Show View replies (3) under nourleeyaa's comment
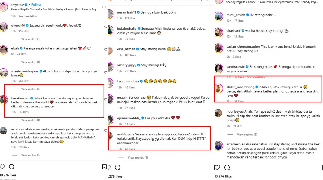The width and height of the screenshot is (323, 180). [247, 134]
